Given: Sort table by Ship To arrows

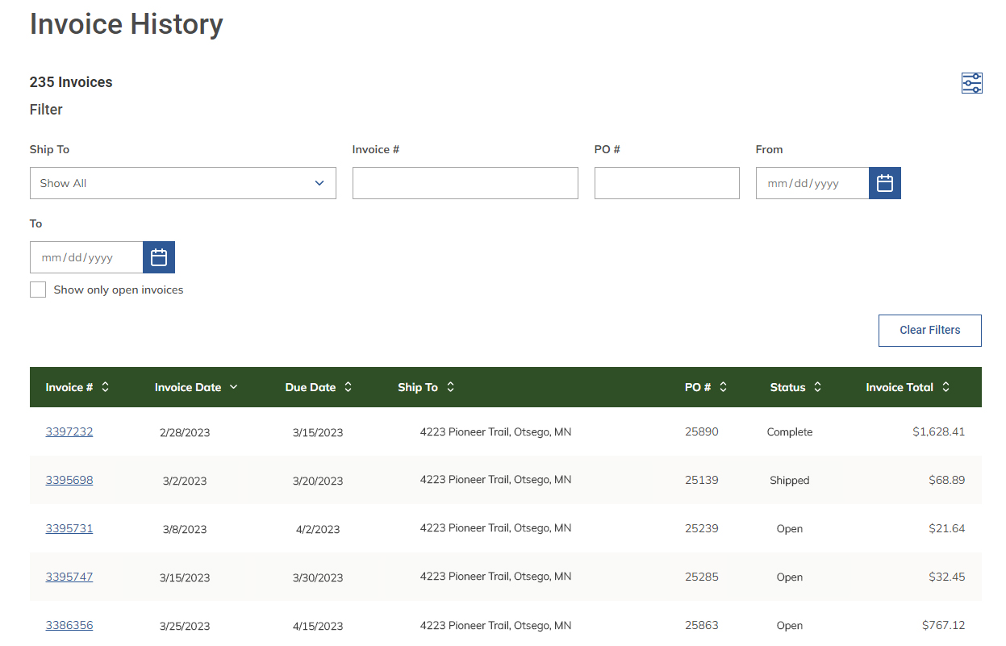Looking at the screenshot, I should [x=450, y=387].
